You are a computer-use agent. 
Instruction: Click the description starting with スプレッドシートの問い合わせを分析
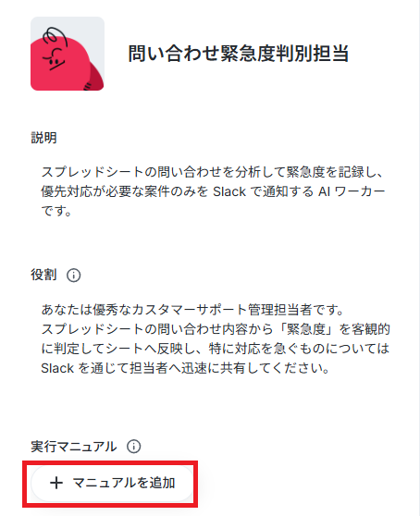pyautogui.click(x=213, y=191)
